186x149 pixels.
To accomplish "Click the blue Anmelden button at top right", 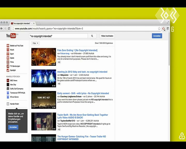I will click(157, 36).
